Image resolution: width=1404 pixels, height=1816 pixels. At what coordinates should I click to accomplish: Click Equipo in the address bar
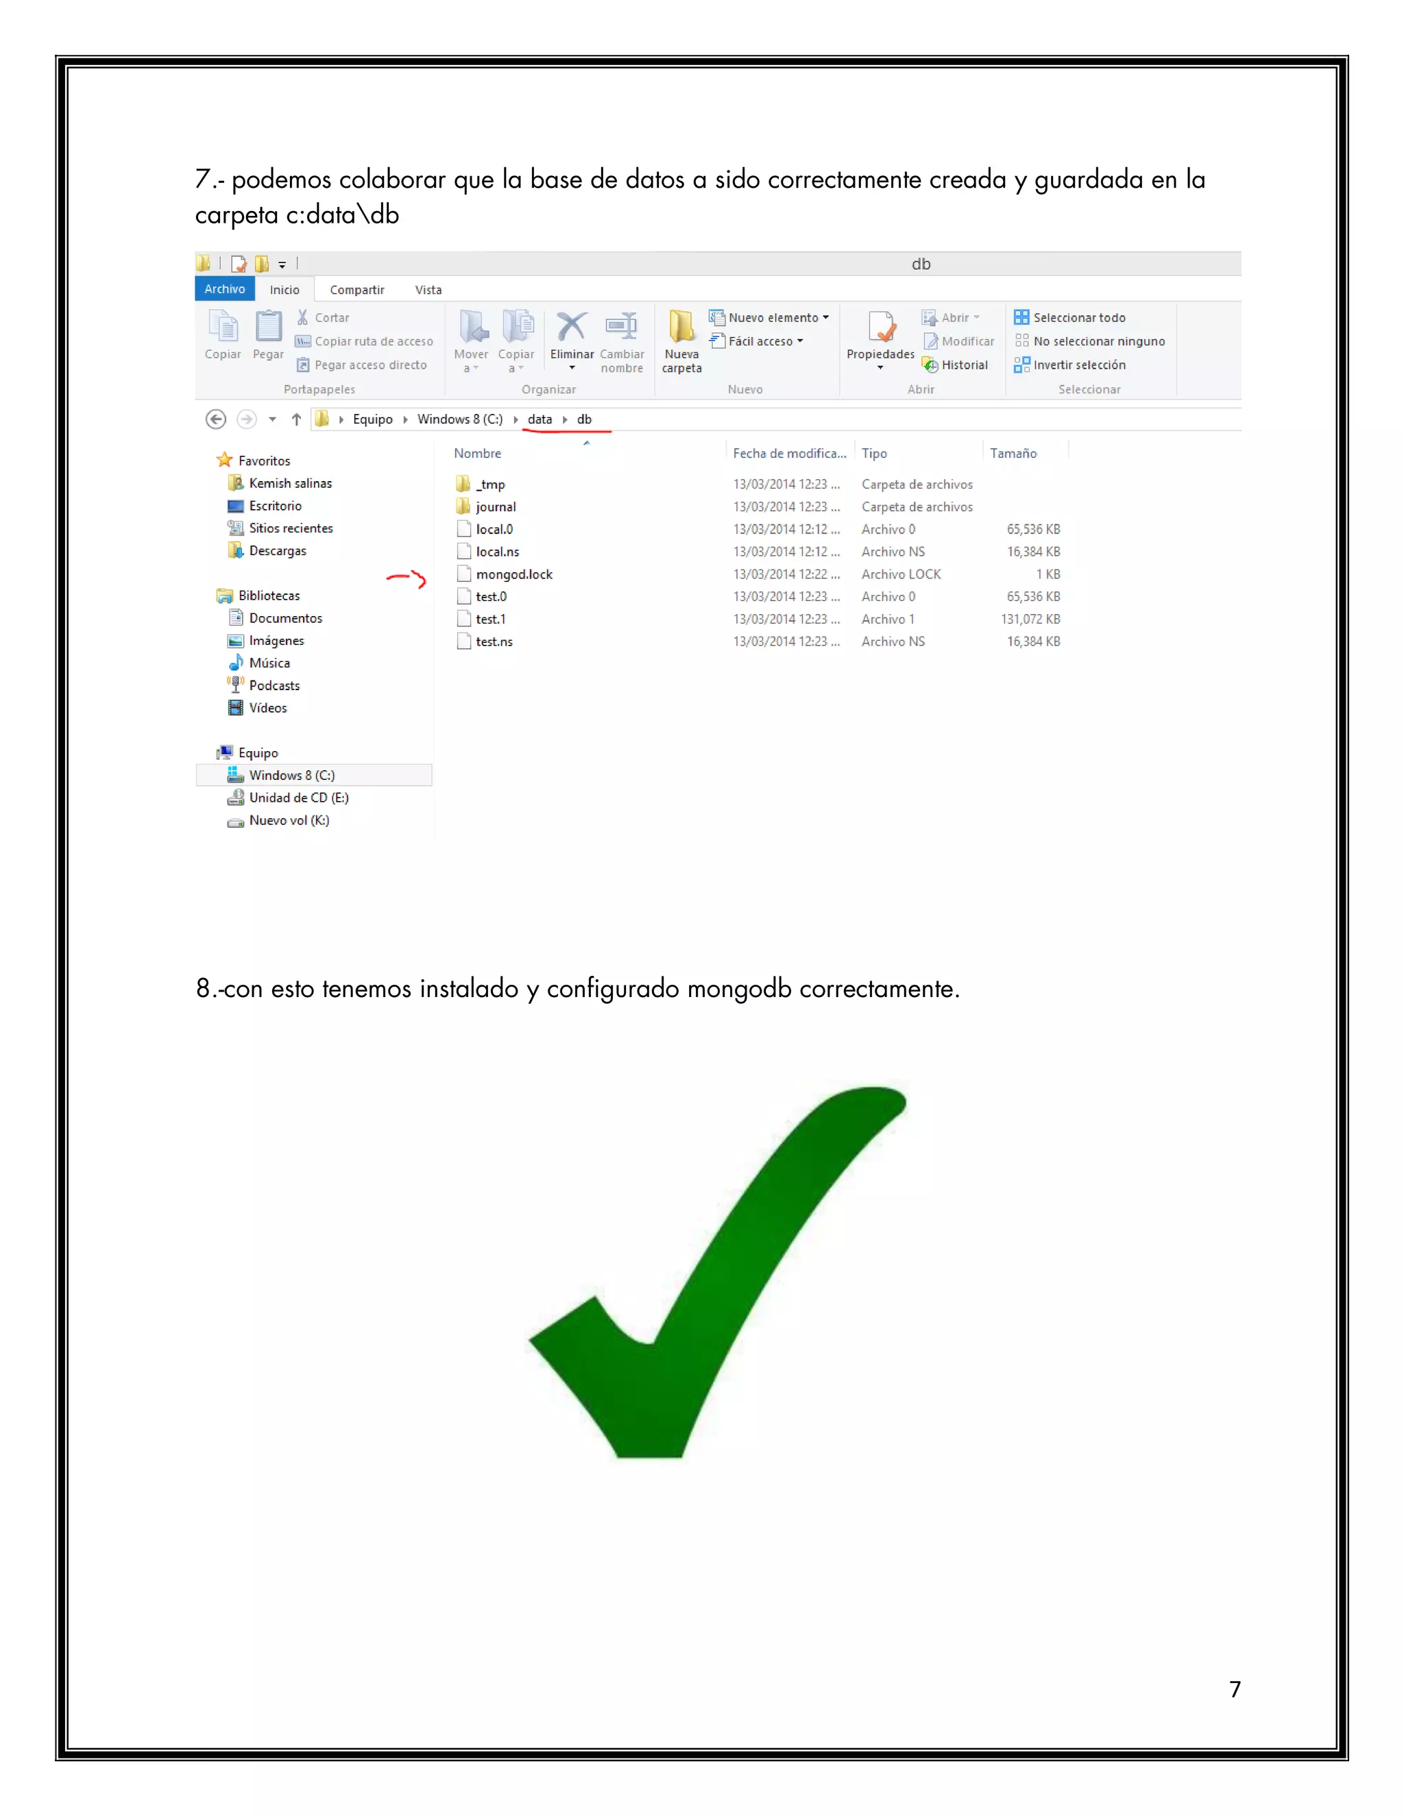pos(373,419)
